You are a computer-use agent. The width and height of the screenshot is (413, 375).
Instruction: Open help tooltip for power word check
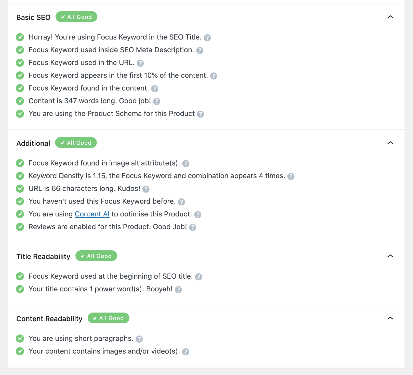(178, 290)
